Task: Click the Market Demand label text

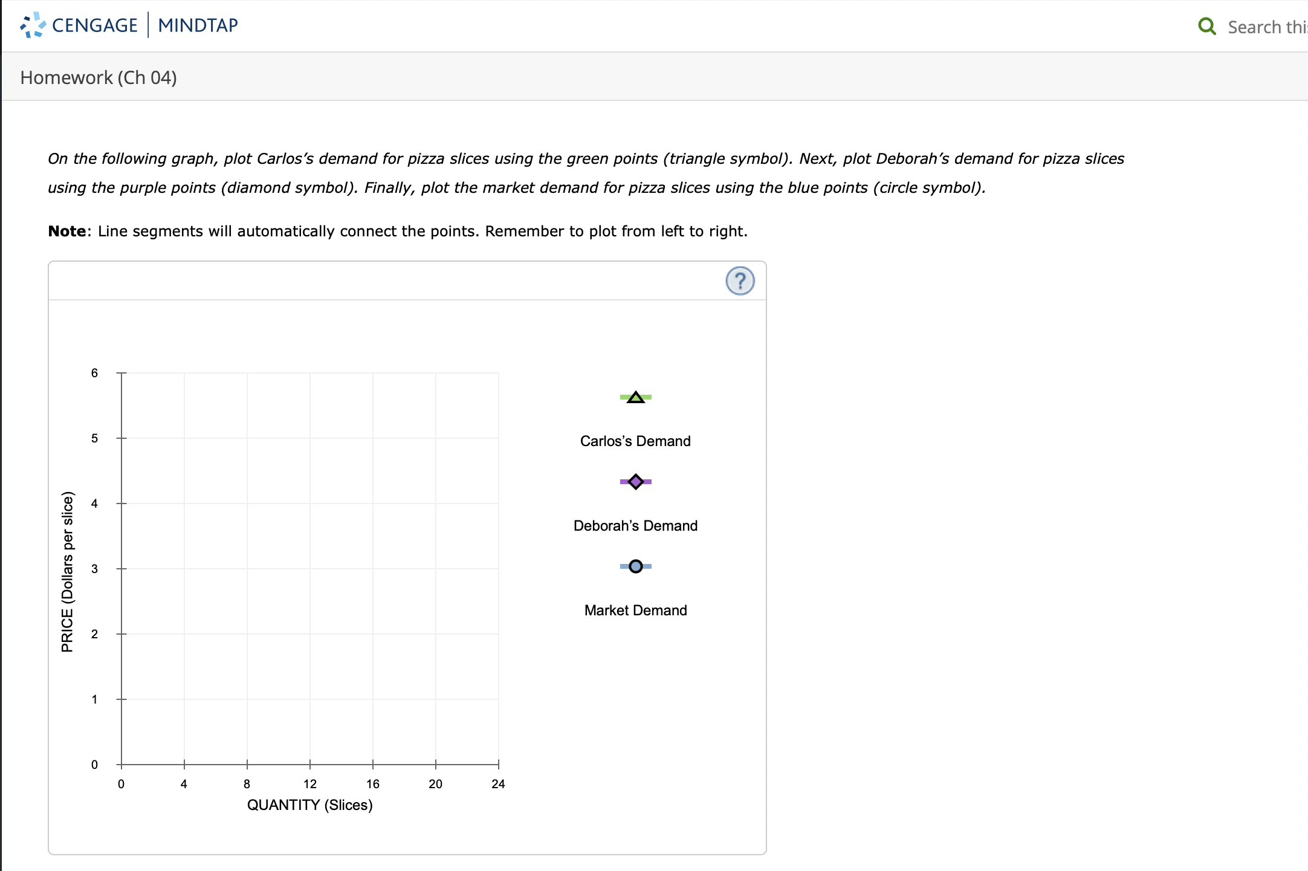Action: click(635, 610)
